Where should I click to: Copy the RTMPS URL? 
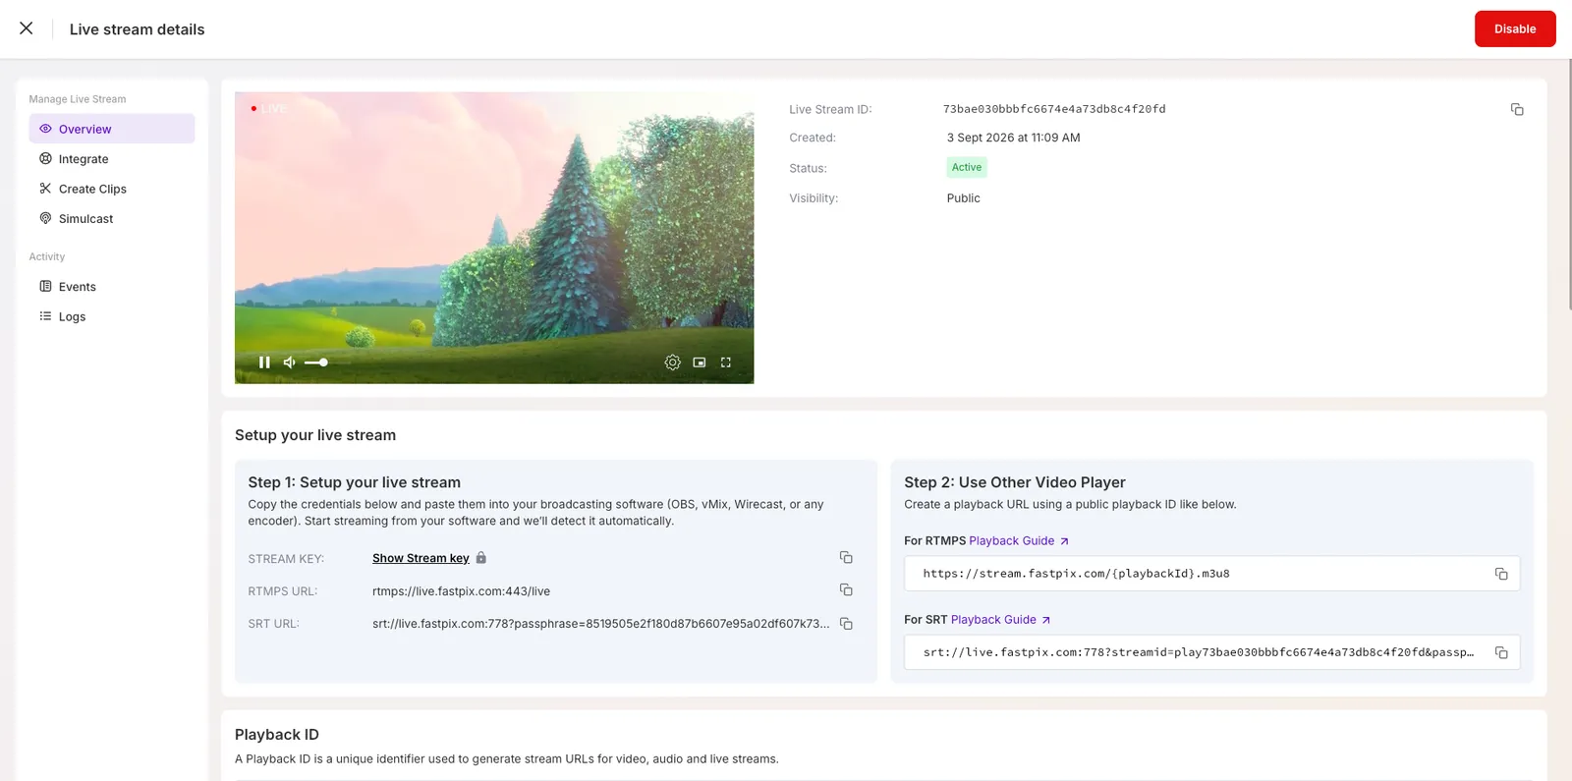point(846,589)
